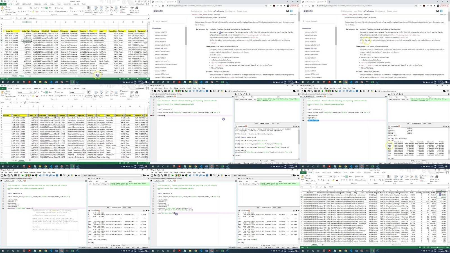Click the green Run file icon in the Spyder window typing data.head
This screenshot has width=450, height=253.
(x=172, y=91)
